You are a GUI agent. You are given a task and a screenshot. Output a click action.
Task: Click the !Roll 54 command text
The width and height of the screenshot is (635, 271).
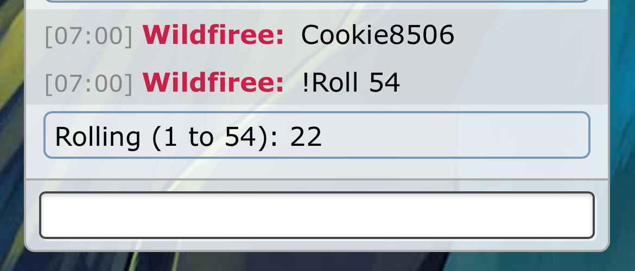[x=351, y=82]
